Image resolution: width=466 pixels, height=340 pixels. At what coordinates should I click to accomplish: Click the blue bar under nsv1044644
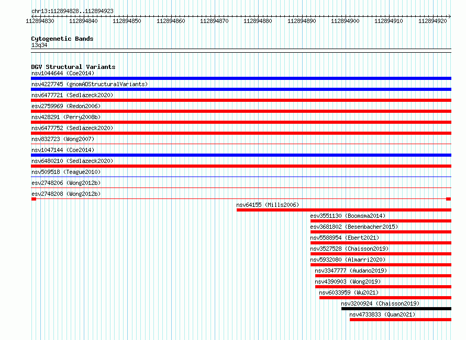point(241,78)
